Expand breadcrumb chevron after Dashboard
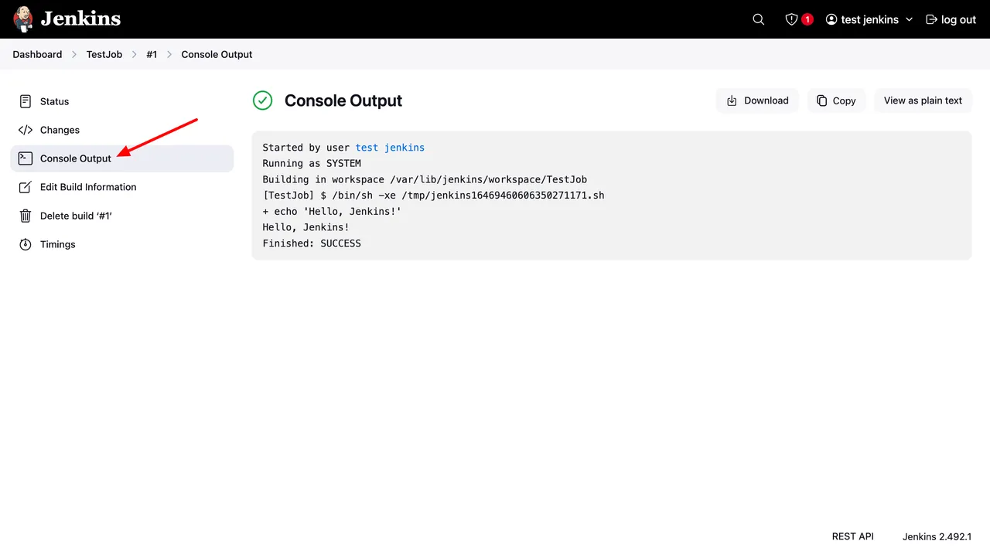Image resolution: width=990 pixels, height=558 pixels. pyautogui.click(x=74, y=55)
